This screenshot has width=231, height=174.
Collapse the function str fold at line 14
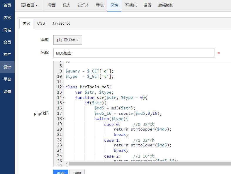click(x=64, y=98)
